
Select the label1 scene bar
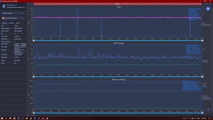(117, 4)
